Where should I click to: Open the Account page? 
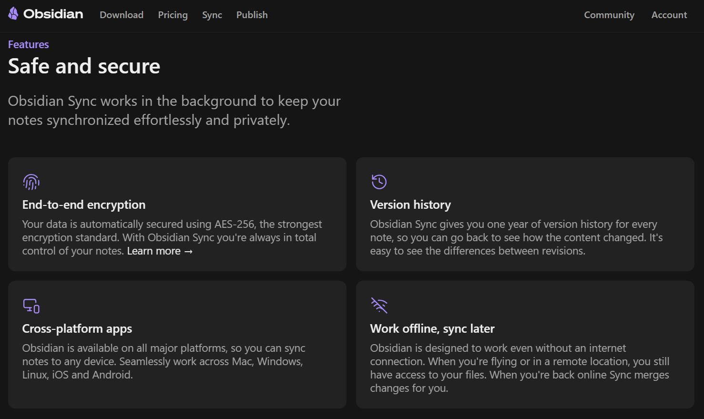(669, 15)
